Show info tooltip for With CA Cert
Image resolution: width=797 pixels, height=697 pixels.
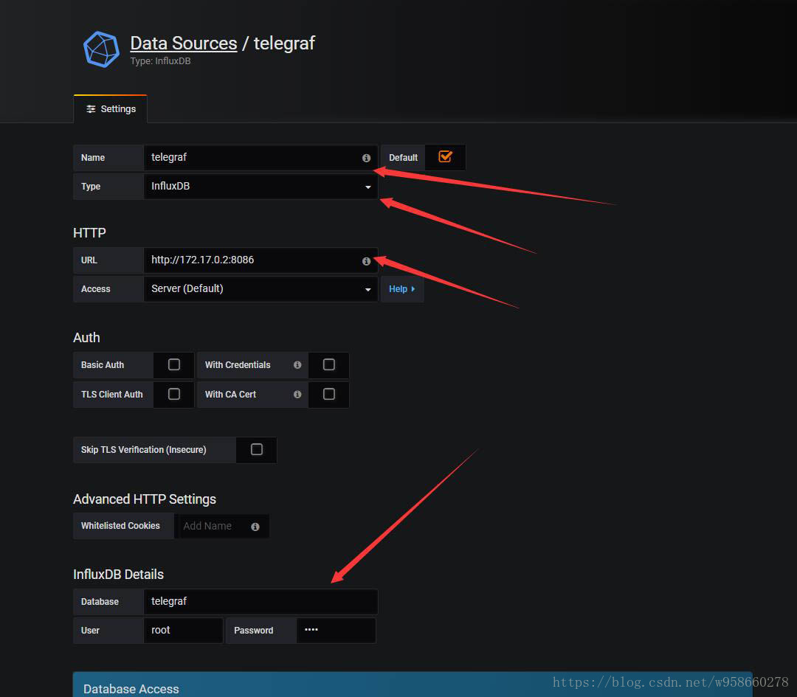pyautogui.click(x=297, y=394)
